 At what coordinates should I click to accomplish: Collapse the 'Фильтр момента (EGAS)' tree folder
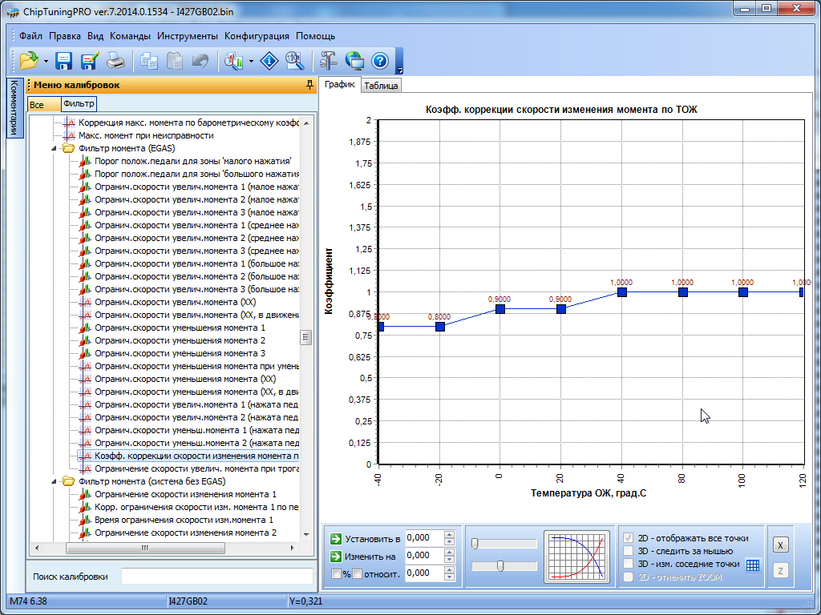pyautogui.click(x=55, y=148)
